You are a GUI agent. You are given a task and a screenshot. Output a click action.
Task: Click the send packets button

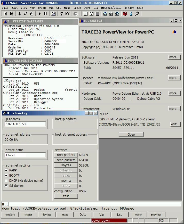click(x=66, y=160)
